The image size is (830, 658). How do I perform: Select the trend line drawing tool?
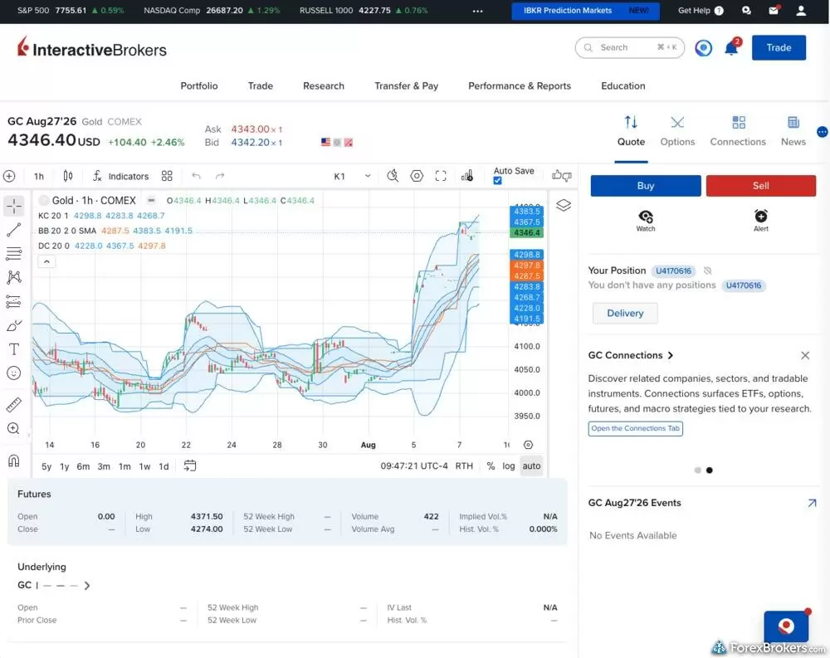coord(14,229)
